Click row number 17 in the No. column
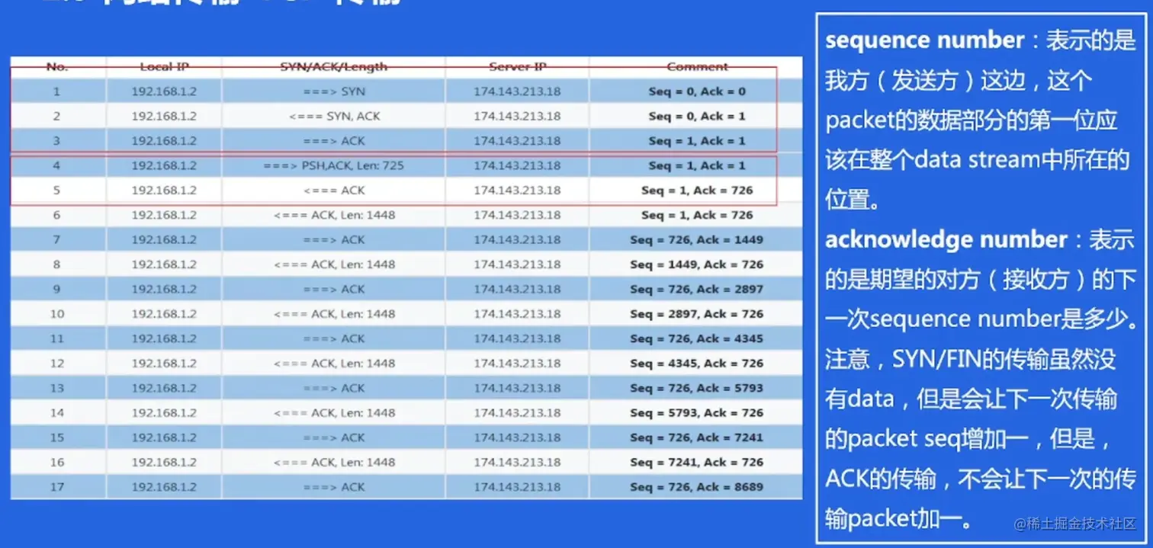The image size is (1153, 548). pos(57,487)
